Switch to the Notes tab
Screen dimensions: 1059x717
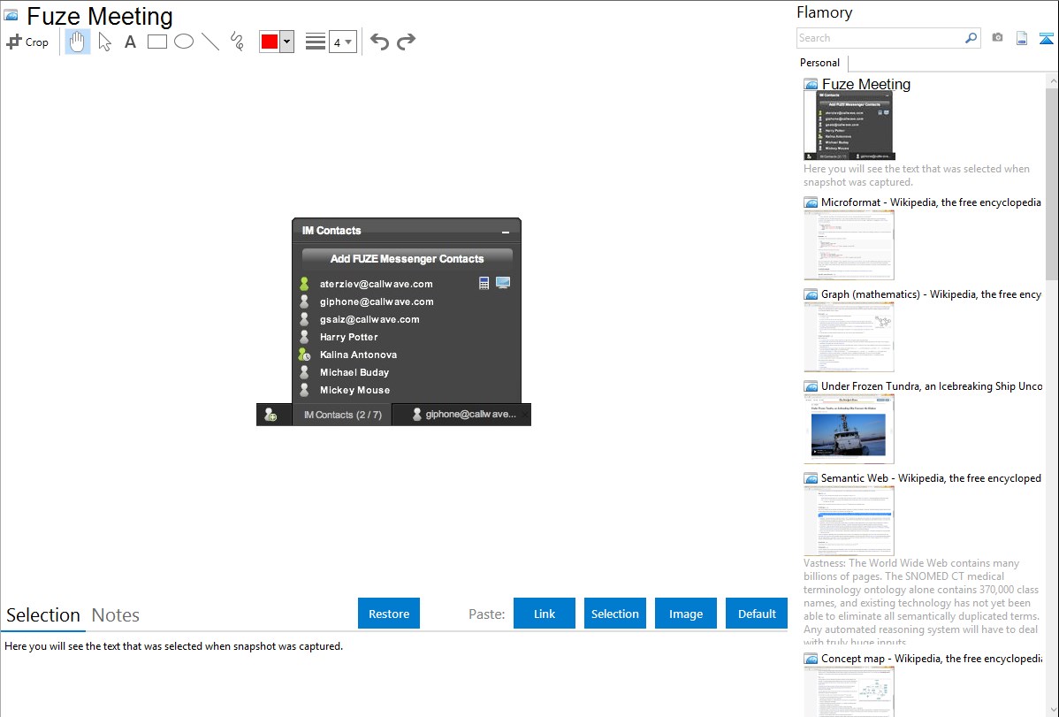[x=116, y=615]
